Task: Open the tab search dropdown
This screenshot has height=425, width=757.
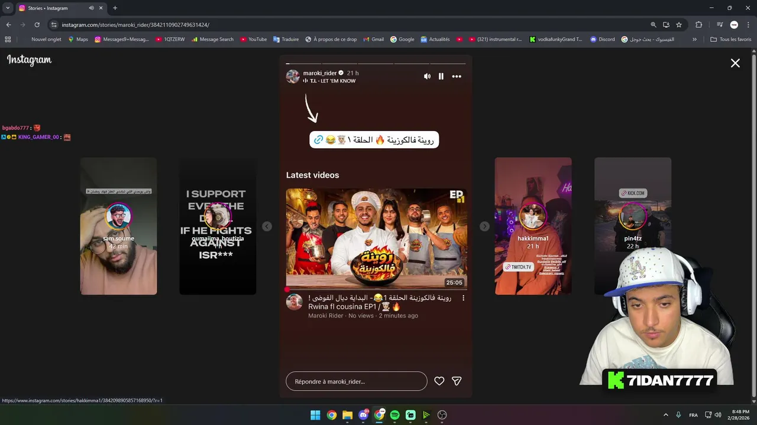Action: point(8,8)
